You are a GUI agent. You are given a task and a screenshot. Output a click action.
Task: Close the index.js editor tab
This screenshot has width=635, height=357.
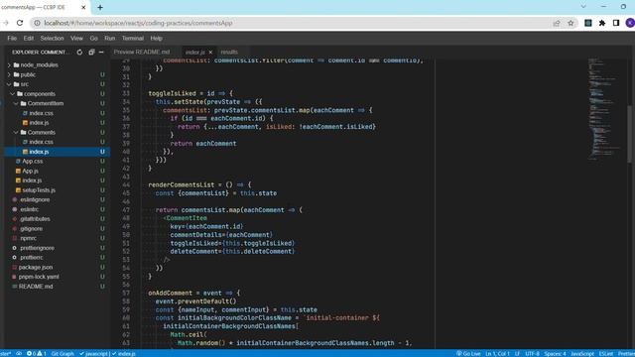pos(210,53)
